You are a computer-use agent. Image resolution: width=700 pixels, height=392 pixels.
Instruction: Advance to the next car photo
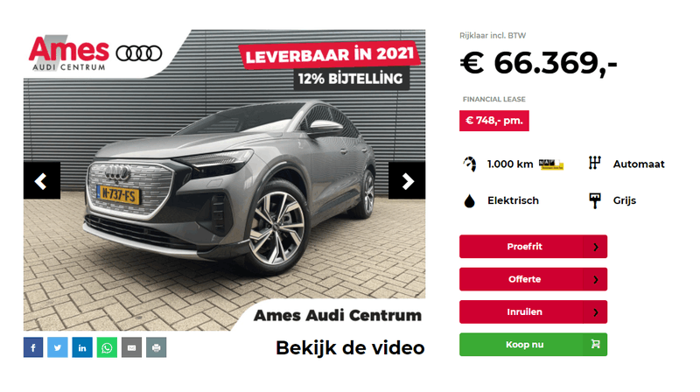tap(407, 181)
